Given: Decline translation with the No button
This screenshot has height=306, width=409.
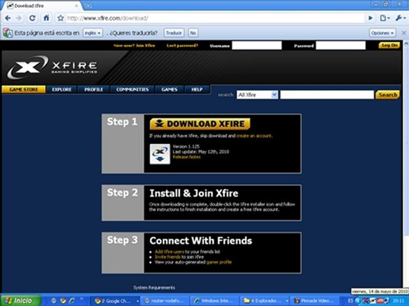Looking at the screenshot, I should (193, 33).
